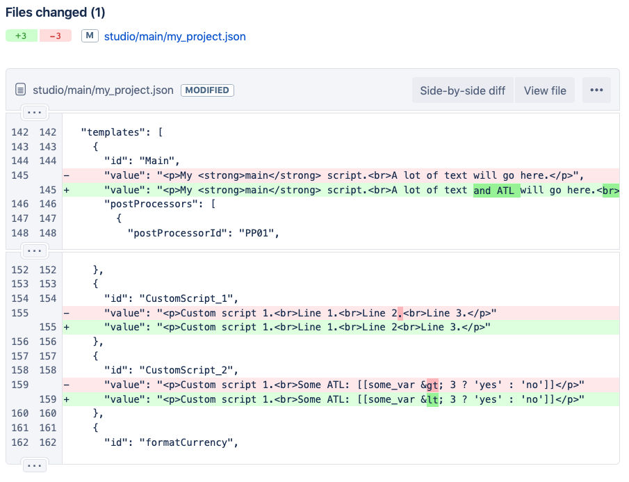Viewport: 629px width, 482px height.
Task: Click the green +3 lines added badge
Action: (x=22, y=36)
